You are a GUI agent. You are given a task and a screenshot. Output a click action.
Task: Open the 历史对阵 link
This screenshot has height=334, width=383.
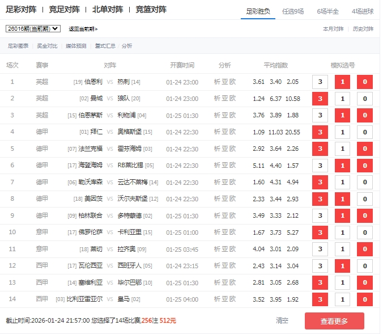[x=363, y=29]
